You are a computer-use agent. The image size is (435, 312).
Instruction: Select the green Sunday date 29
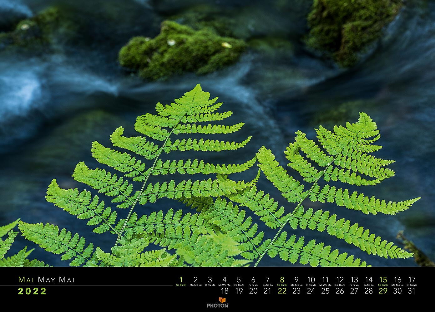383,291
